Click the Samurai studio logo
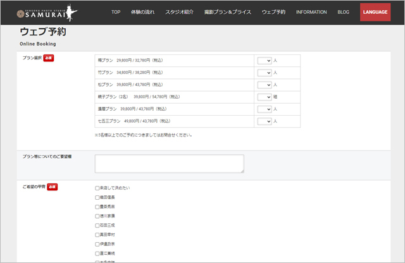 coord(47,13)
